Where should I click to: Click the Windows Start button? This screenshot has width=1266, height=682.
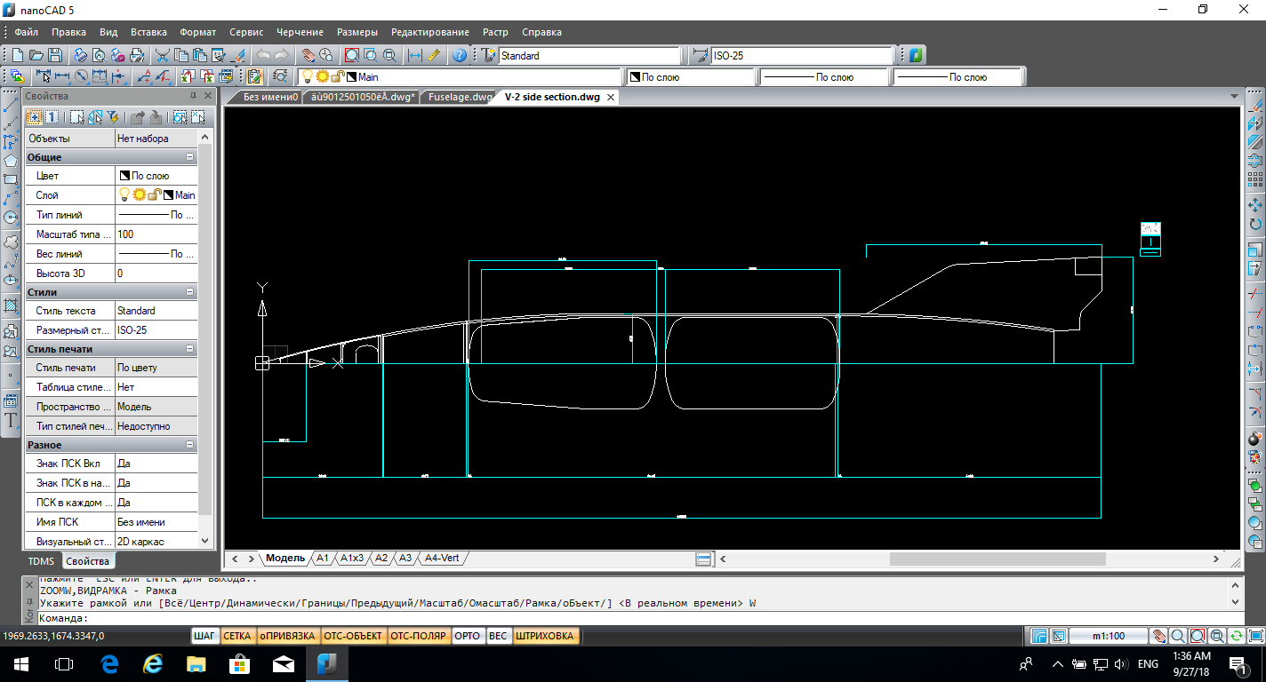click(20, 663)
